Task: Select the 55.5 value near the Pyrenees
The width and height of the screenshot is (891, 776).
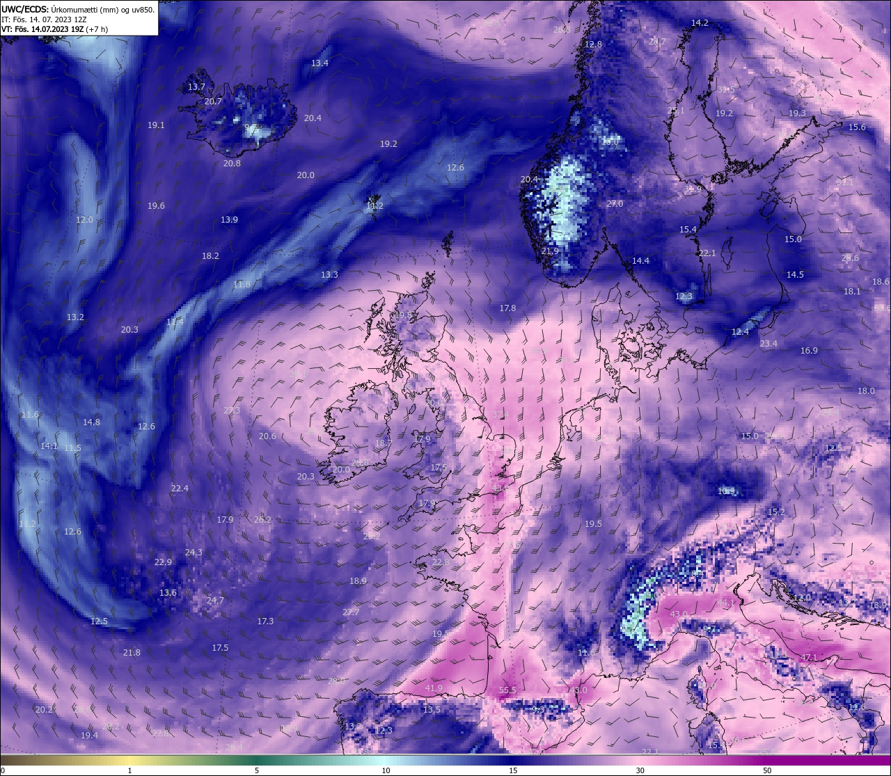Action: tap(508, 690)
